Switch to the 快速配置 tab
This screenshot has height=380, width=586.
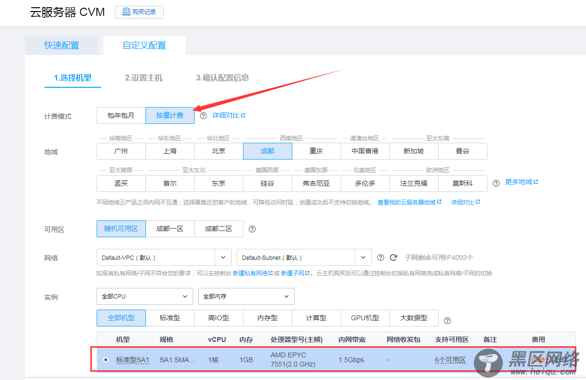tap(62, 45)
